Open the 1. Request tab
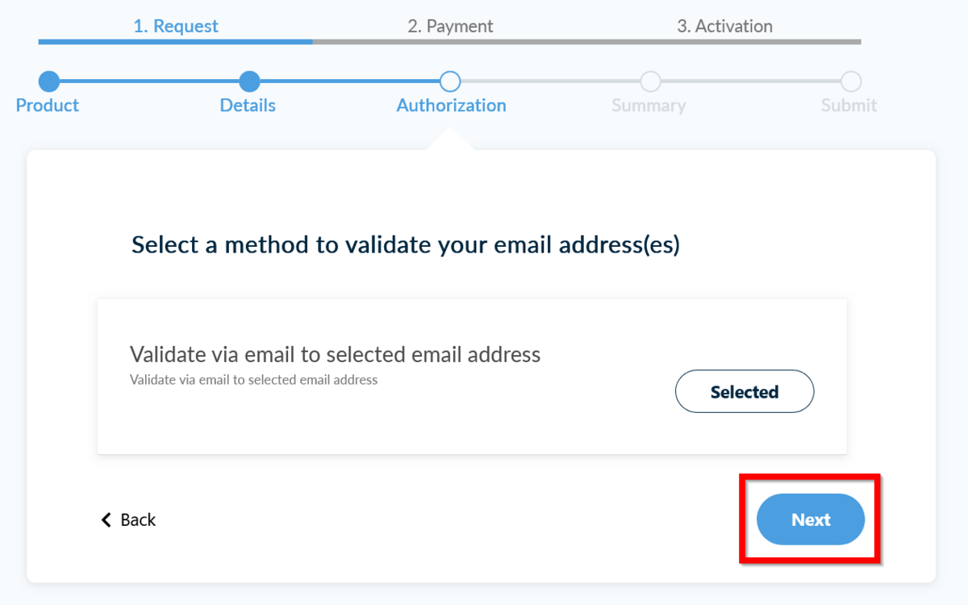The width and height of the screenshot is (968, 605). [x=176, y=26]
